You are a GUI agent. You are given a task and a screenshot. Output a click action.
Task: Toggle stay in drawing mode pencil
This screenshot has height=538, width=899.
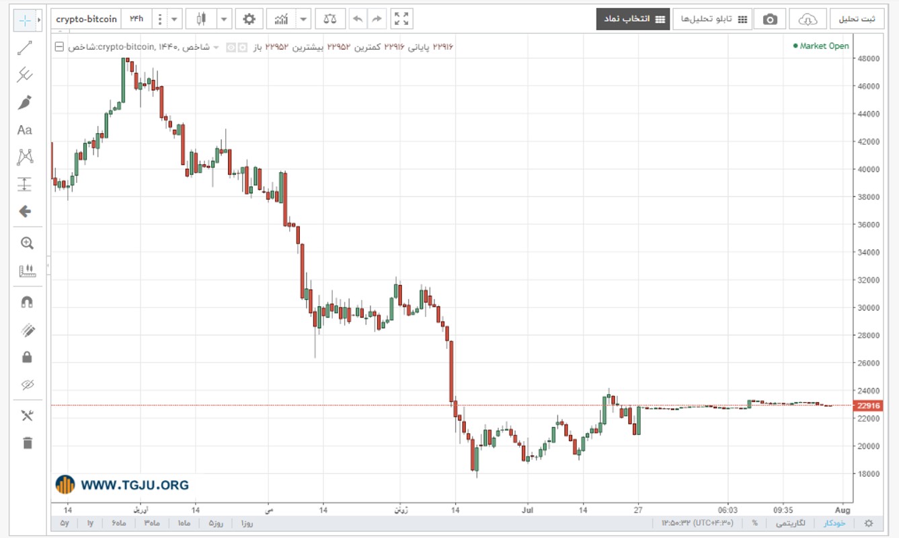click(27, 330)
